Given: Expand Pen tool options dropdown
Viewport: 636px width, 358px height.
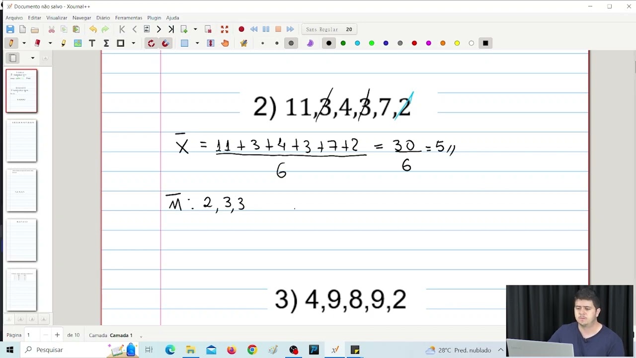Looking at the screenshot, I should point(23,43).
